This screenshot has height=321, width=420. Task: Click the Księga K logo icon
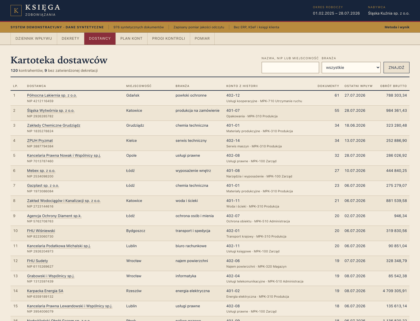click(16, 11)
